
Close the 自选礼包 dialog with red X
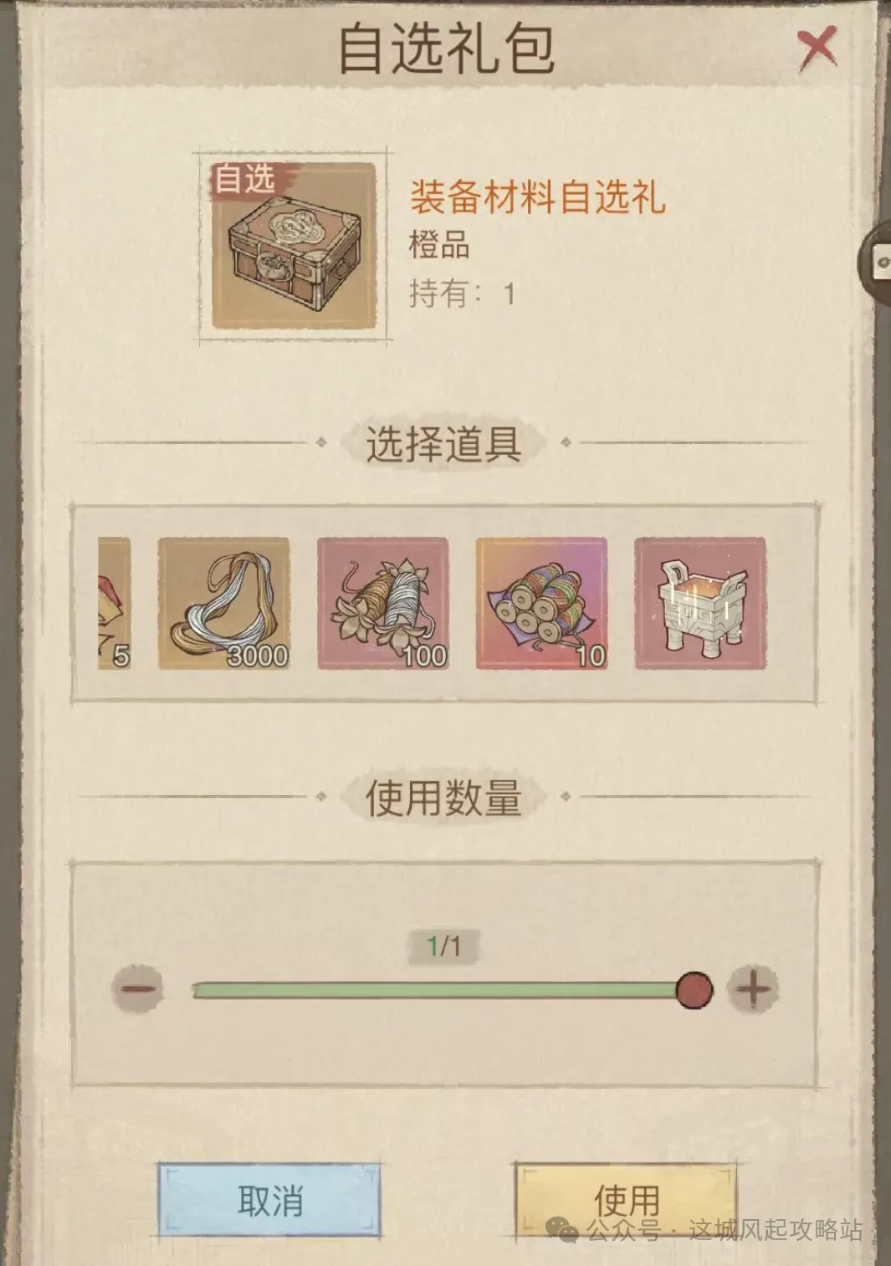point(817,47)
